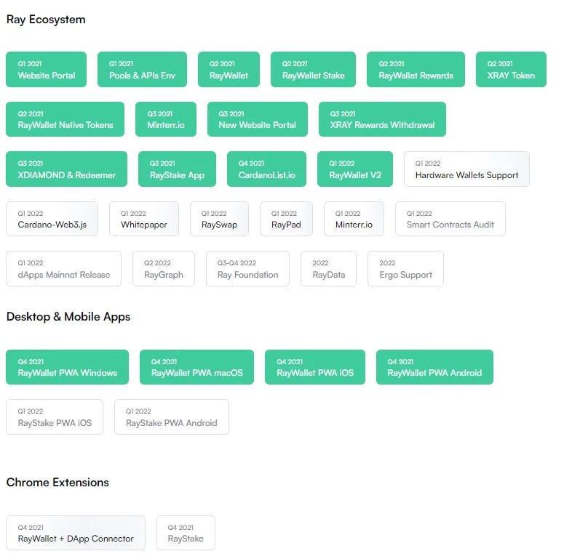Open the RayStake PWA Android card
The width and height of the screenshot is (564, 559).
click(x=172, y=417)
